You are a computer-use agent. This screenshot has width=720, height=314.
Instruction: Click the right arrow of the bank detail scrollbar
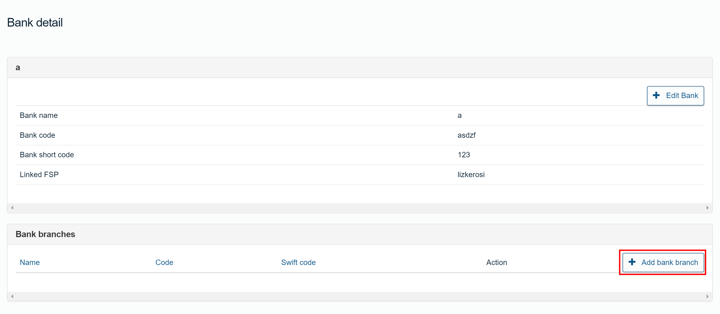coord(707,208)
